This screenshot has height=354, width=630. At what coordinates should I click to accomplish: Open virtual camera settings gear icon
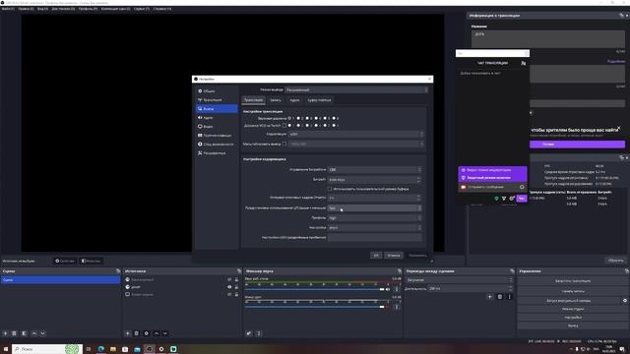625,300
